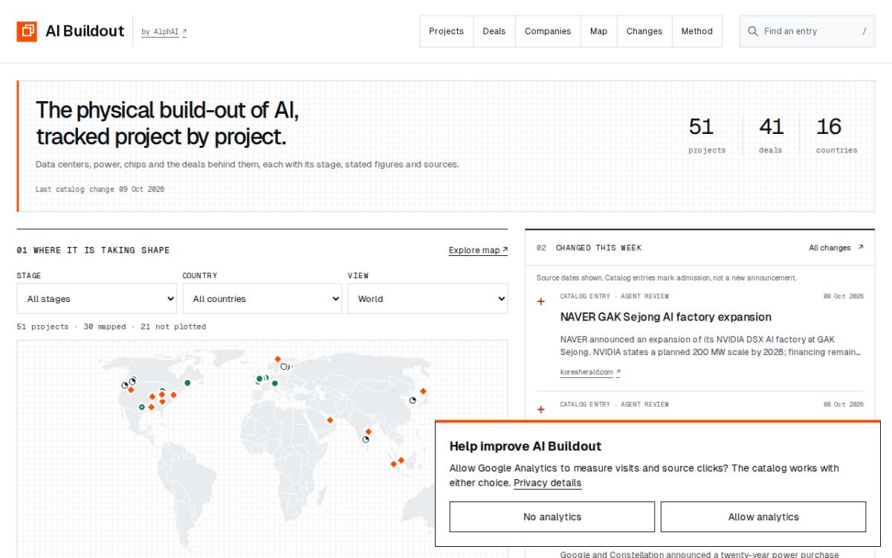Expand the NAVER GAK Sejong entry plus icon
892x558 pixels.
coord(540,301)
